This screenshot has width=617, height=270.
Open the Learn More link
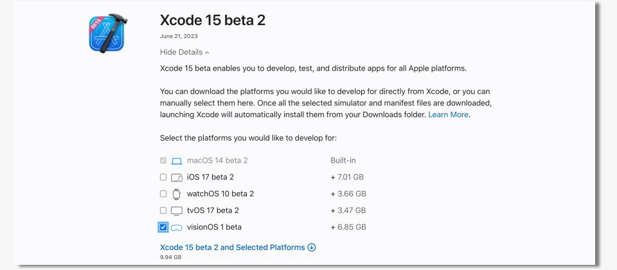click(x=448, y=114)
